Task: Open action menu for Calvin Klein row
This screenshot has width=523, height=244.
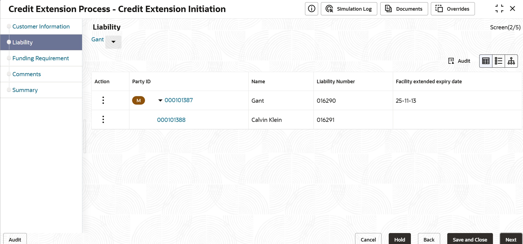Action: (x=103, y=119)
